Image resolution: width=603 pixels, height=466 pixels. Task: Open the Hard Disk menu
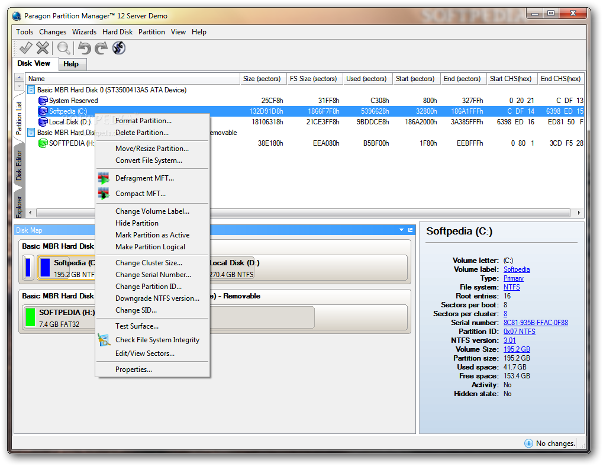pos(117,32)
